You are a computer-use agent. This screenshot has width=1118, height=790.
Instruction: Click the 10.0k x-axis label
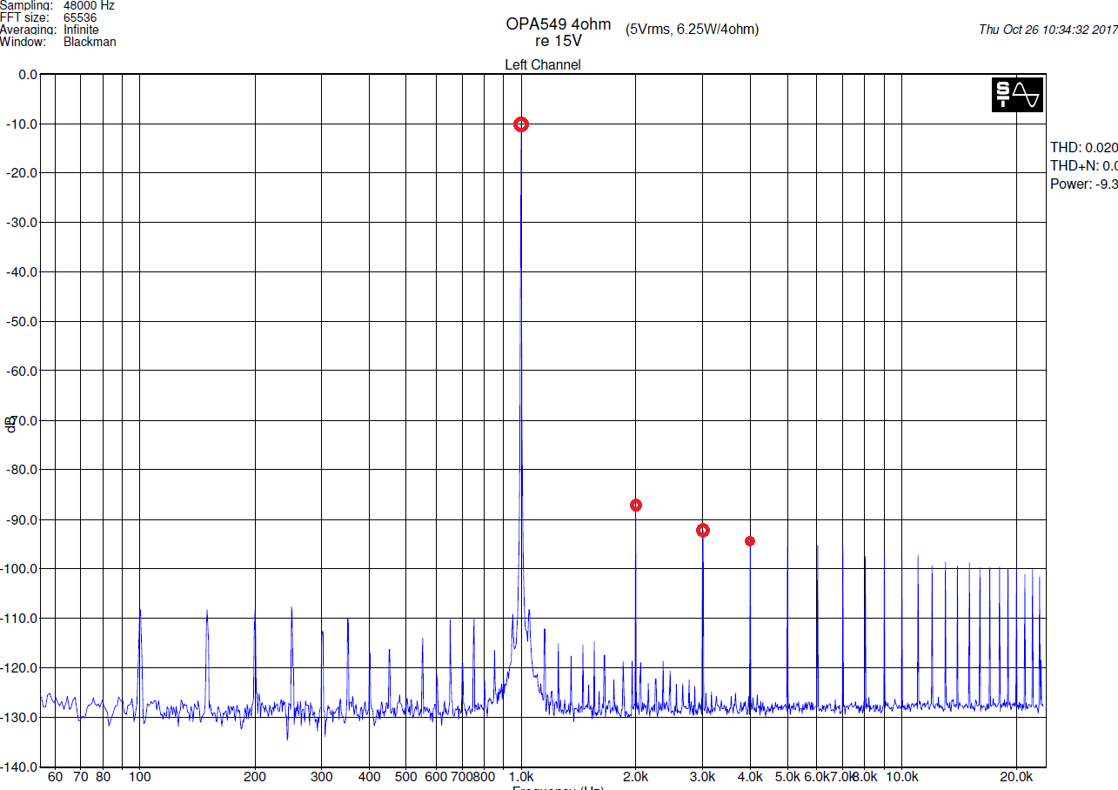(902, 777)
